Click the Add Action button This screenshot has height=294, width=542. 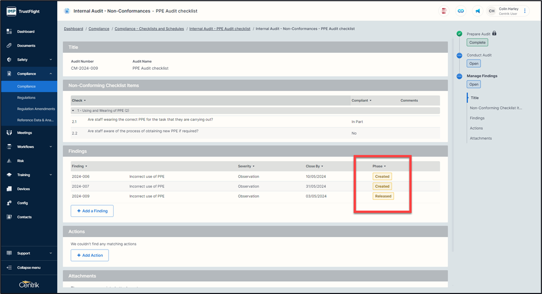[x=89, y=255]
